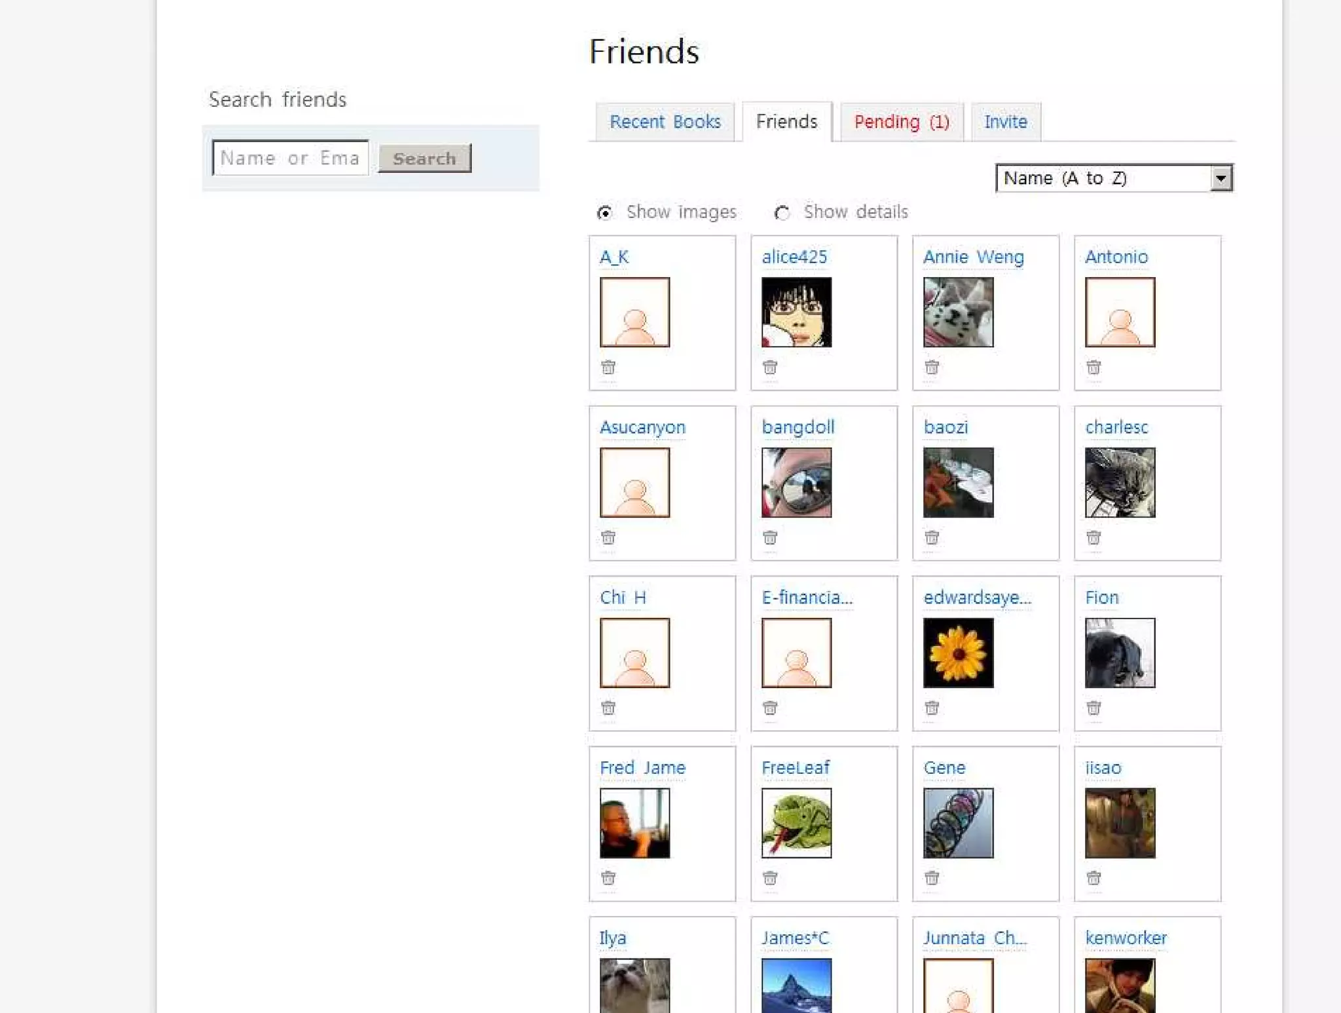
Task: Remove Antonio using the trash icon
Action: [1093, 367]
